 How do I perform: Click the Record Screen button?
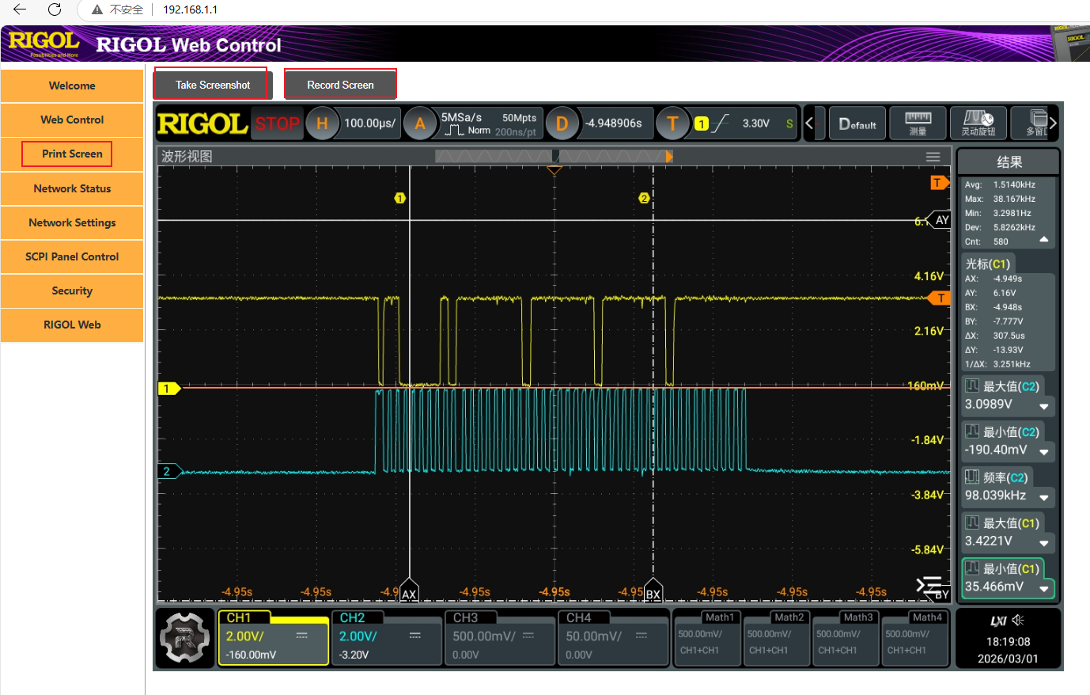pos(340,85)
